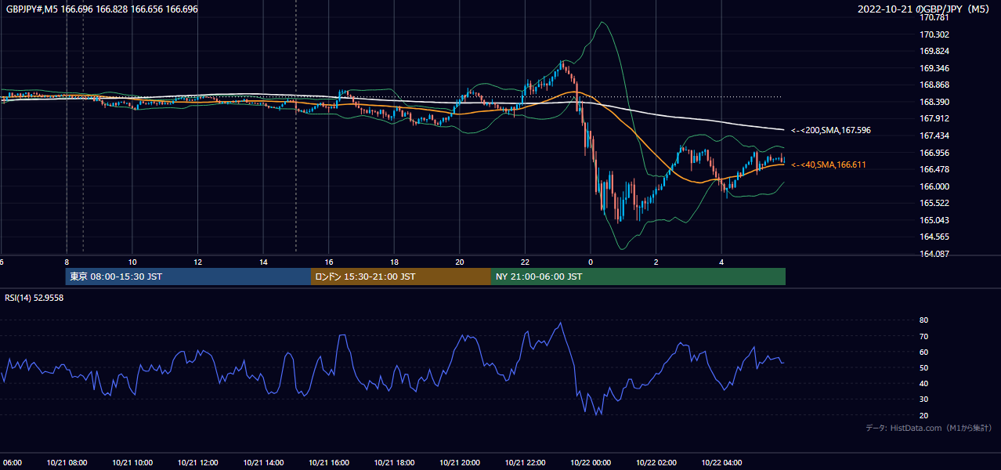Click hour tick 22 on price chart axis

coord(526,262)
